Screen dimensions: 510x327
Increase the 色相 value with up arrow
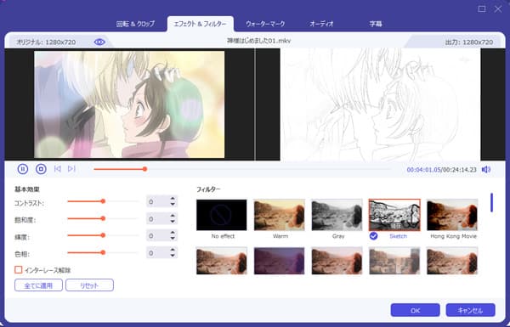point(173,250)
